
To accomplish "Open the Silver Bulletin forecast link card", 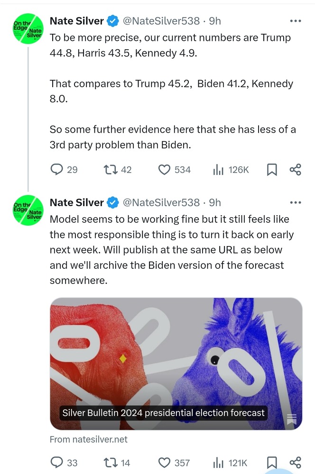I will tap(176, 364).
